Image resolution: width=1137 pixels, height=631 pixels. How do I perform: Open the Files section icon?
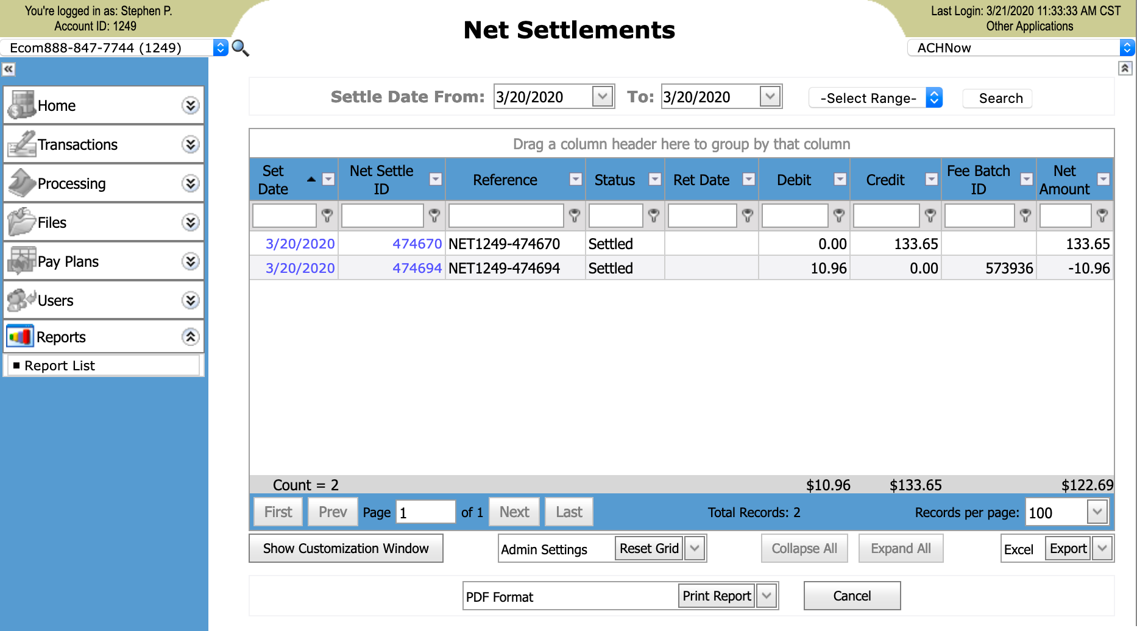[x=21, y=222]
